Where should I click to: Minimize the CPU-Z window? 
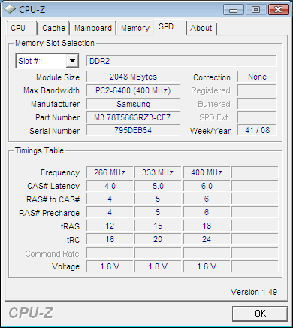[234, 10]
